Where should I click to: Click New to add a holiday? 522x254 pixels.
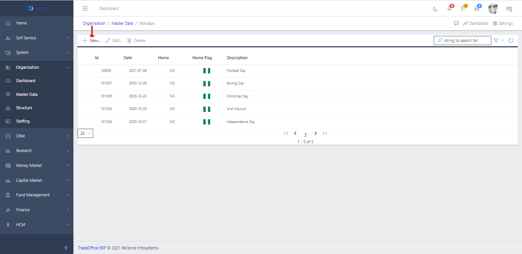click(x=92, y=40)
